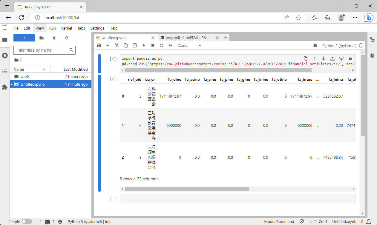
Task: Open a new launcher with the plus button
Action: pos(24,38)
